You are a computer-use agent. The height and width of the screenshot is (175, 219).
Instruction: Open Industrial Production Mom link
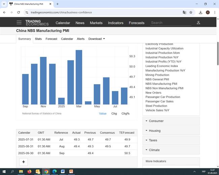click(x=163, y=53)
